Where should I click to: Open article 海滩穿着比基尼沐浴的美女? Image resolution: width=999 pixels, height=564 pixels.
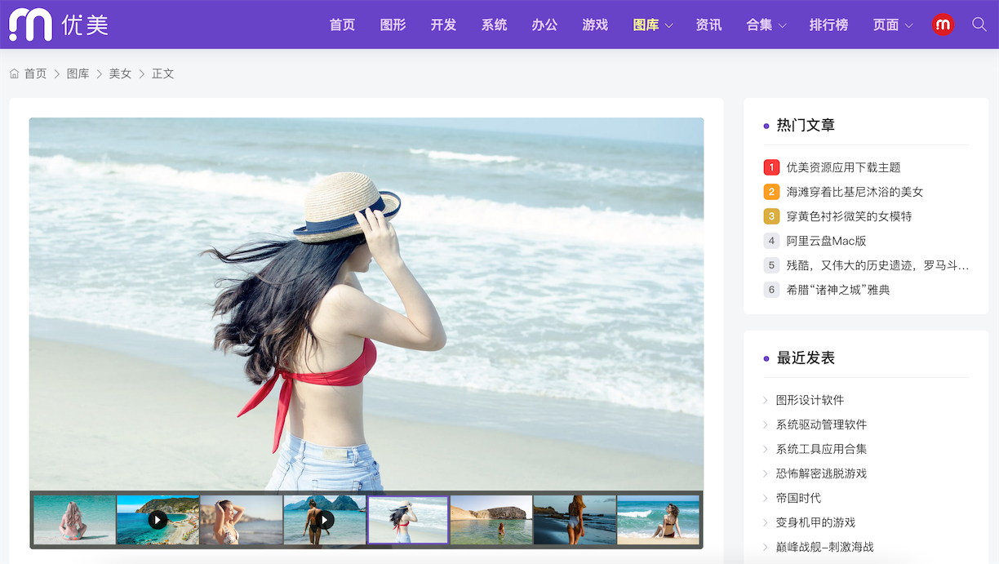pyautogui.click(x=855, y=192)
